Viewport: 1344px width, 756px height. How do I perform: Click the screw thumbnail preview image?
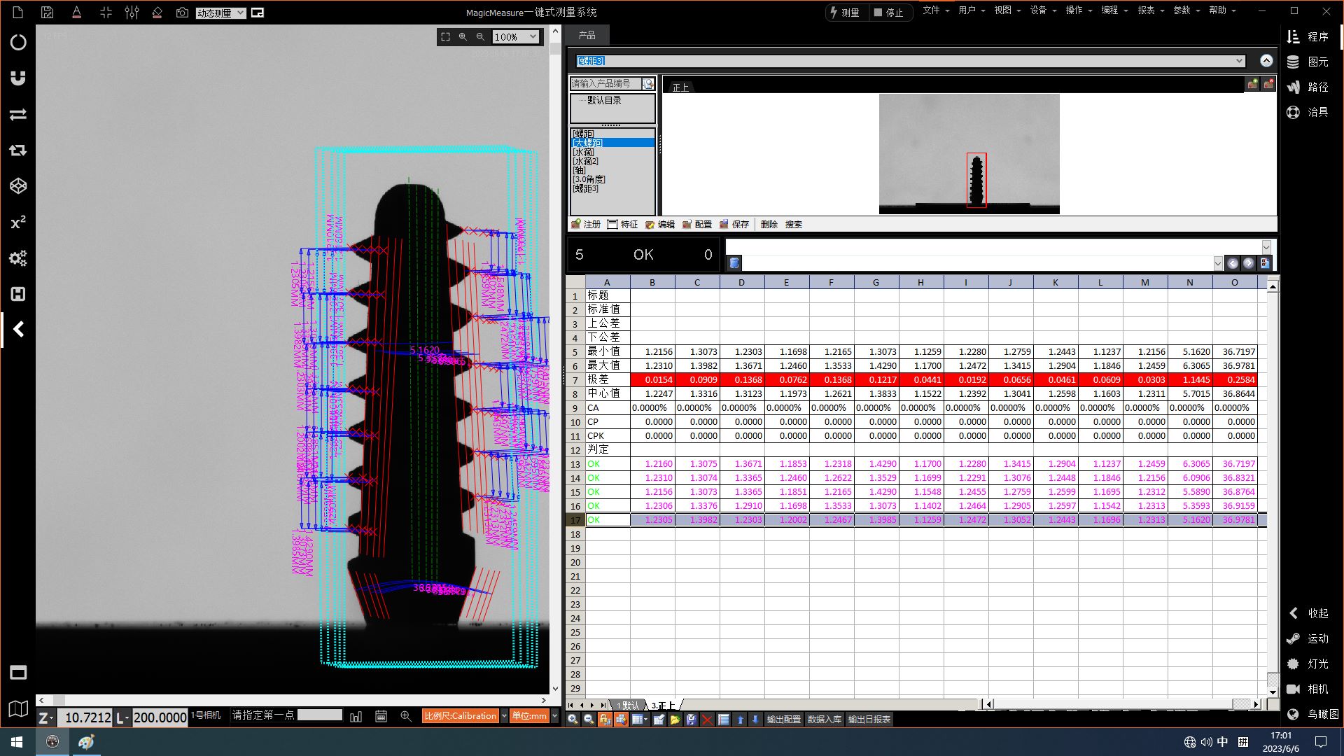point(969,154)
